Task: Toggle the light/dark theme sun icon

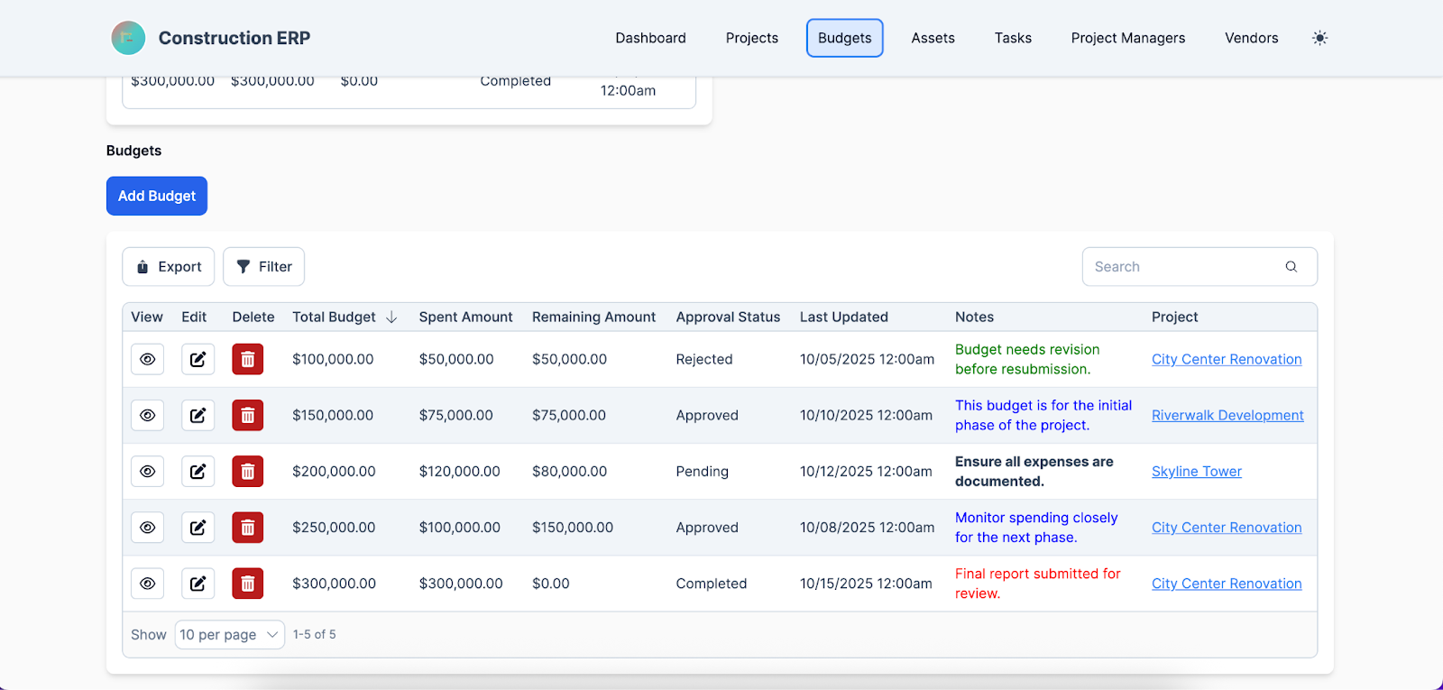Action: (x=1319, y=38)
